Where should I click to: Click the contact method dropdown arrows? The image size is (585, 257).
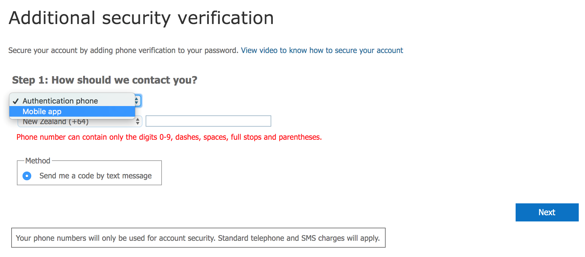point(137,100)
